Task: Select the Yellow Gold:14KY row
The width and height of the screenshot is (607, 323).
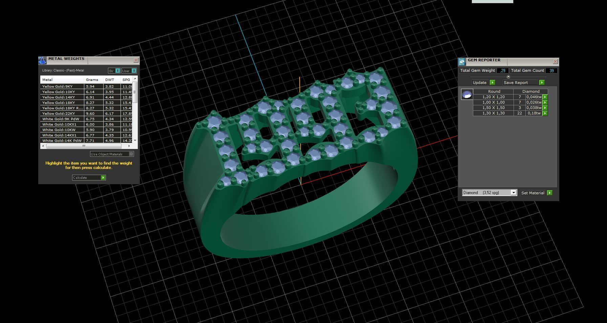Action: 86,98
